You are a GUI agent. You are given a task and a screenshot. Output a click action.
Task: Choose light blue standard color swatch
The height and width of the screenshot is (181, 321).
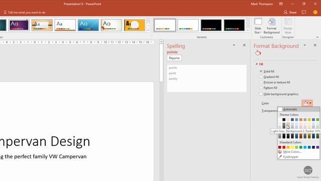point(305,147)
